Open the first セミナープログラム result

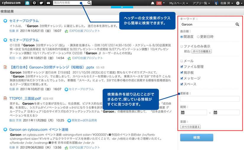point(24,21)
